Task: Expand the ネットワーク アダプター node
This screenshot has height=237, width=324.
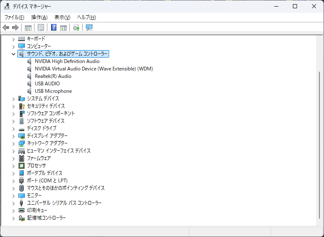Action: coord(14,143)
